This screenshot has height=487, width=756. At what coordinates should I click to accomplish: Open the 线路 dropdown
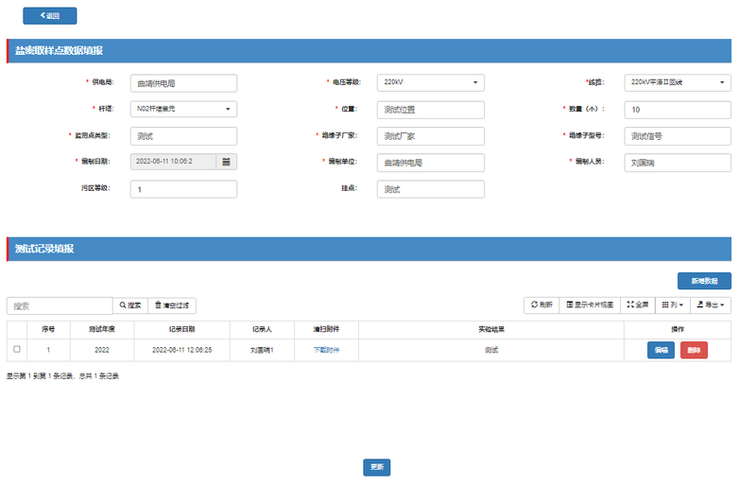678,82
